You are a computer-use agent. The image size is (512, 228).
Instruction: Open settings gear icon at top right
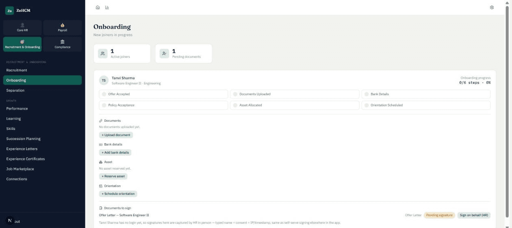[x=492, y=7]
